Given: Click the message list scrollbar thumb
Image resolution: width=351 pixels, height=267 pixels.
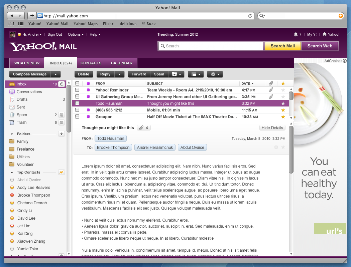Looking at the screenshot, I should pyautogui.click(x=291, y=96).
